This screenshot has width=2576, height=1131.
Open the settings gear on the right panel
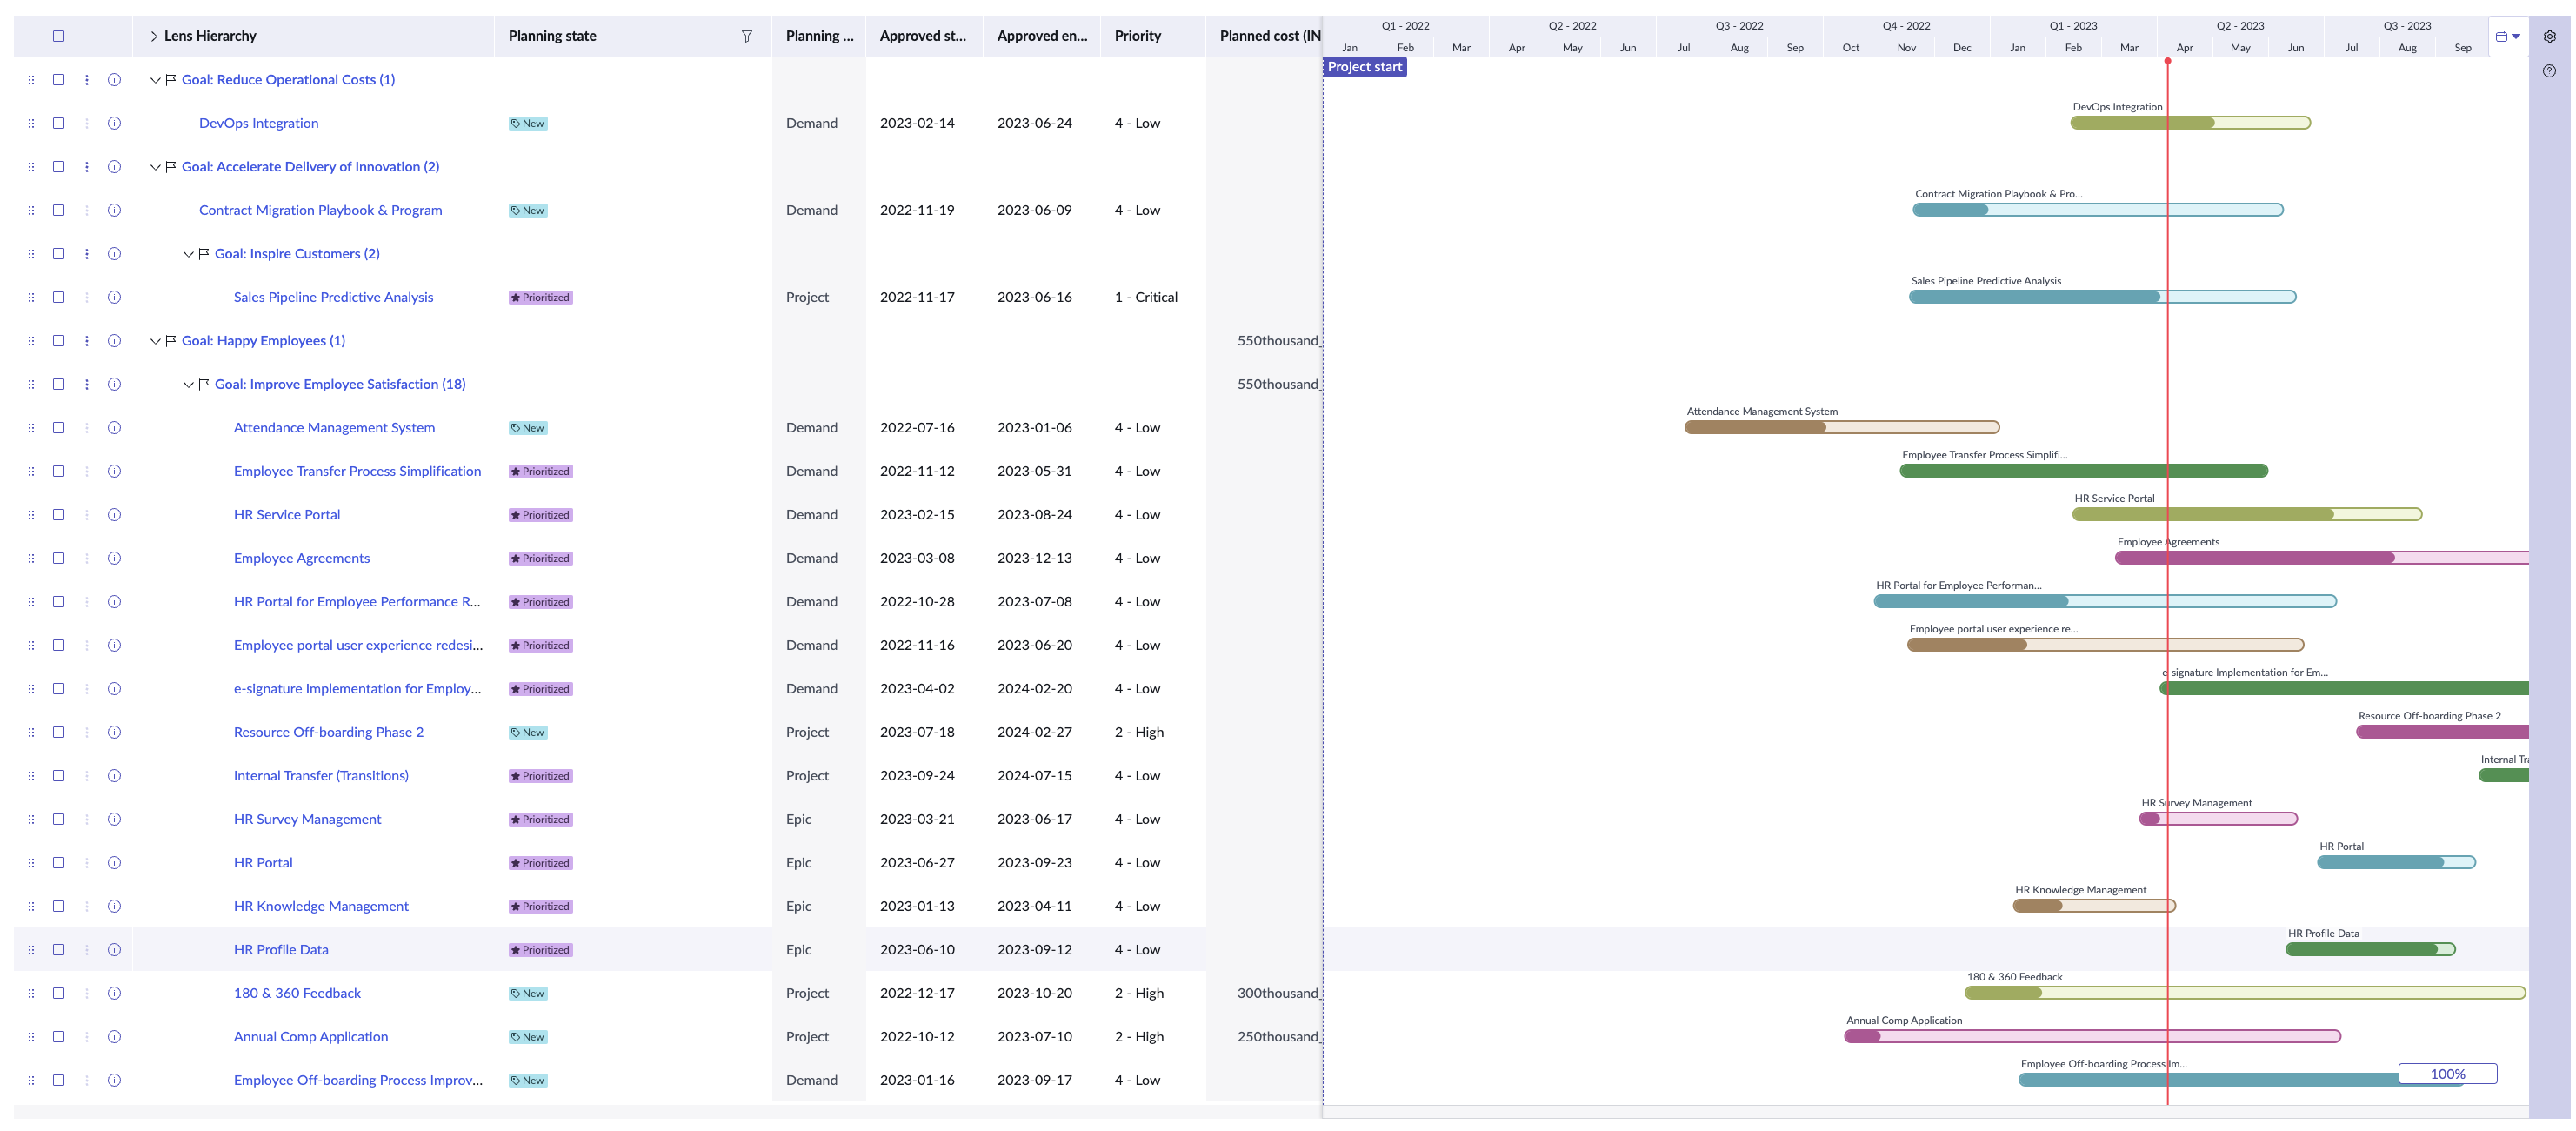2550,36
